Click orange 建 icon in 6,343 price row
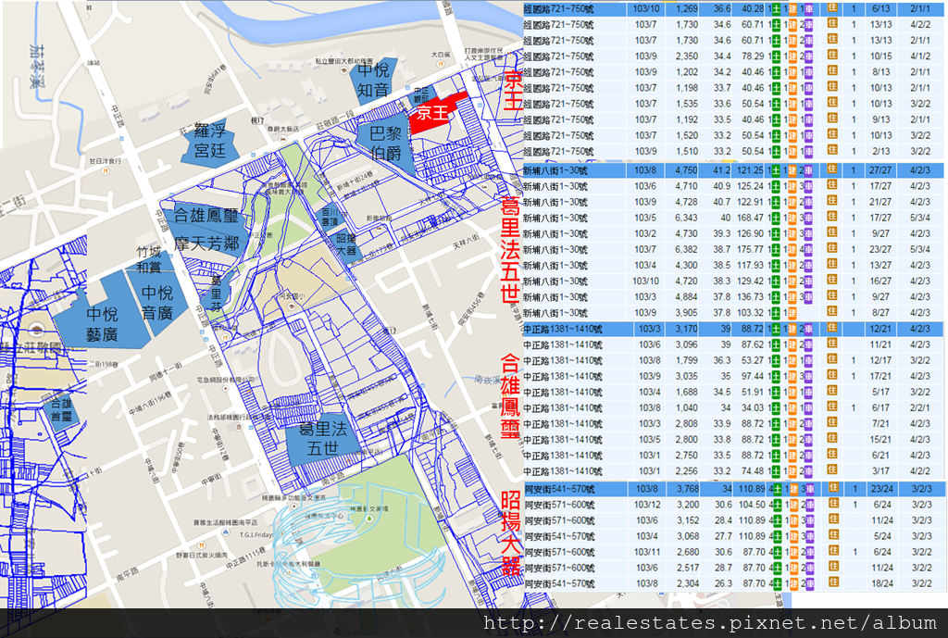 coord(792,218)
